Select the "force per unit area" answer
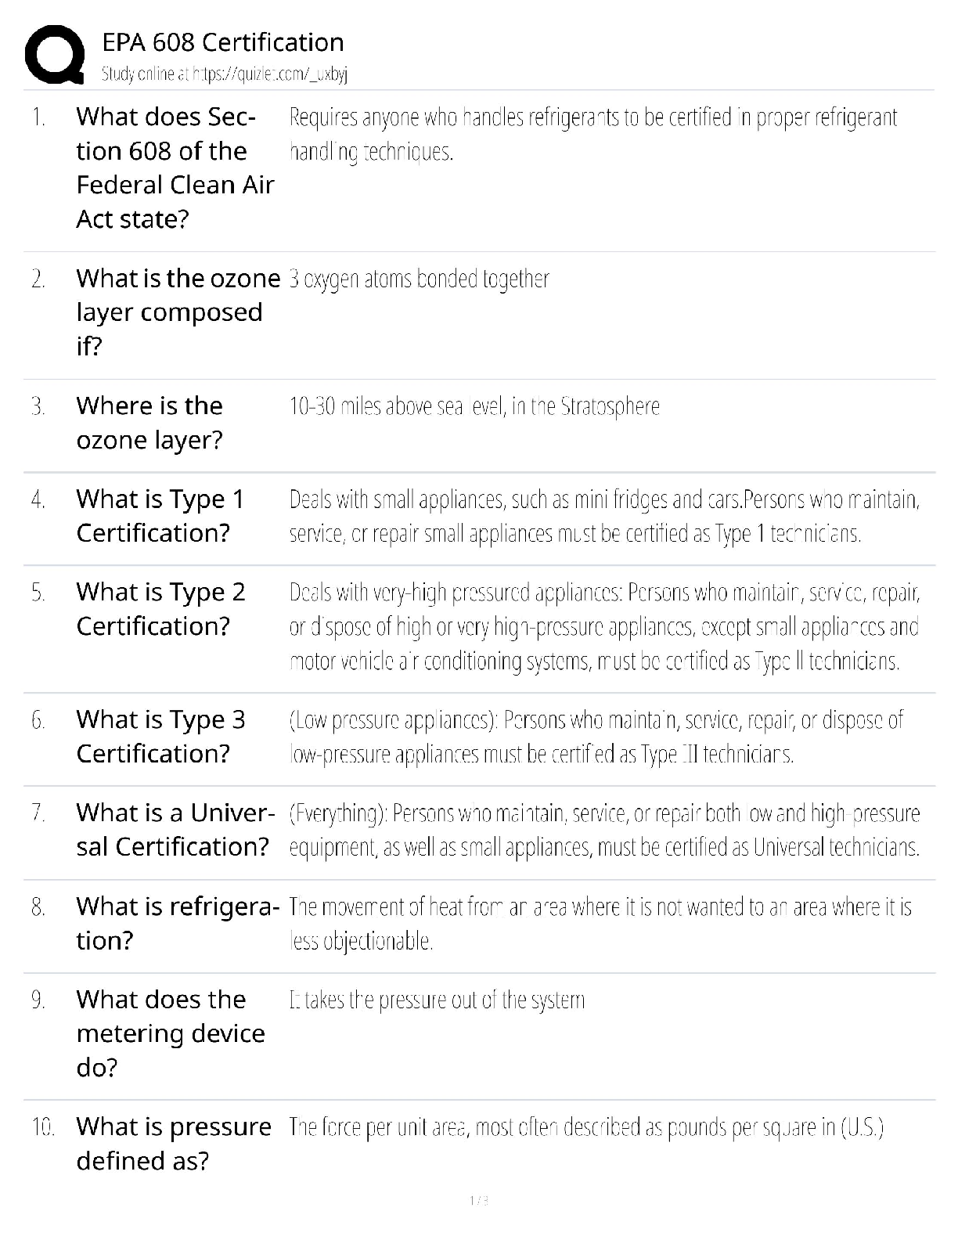 coord(586,1127)
